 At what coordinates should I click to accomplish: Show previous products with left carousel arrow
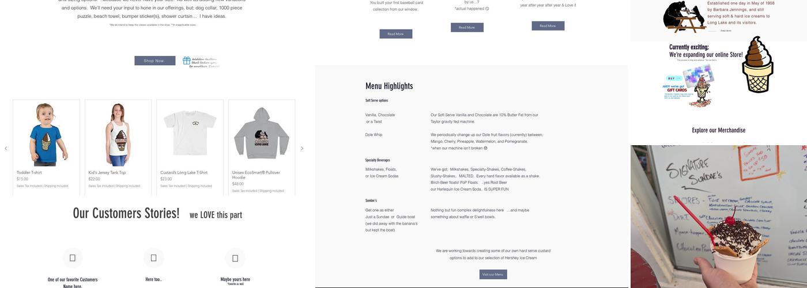tap(6, 149)
